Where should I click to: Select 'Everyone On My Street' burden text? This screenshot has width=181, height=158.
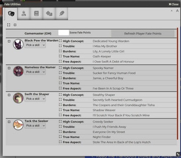pos(109,132)
